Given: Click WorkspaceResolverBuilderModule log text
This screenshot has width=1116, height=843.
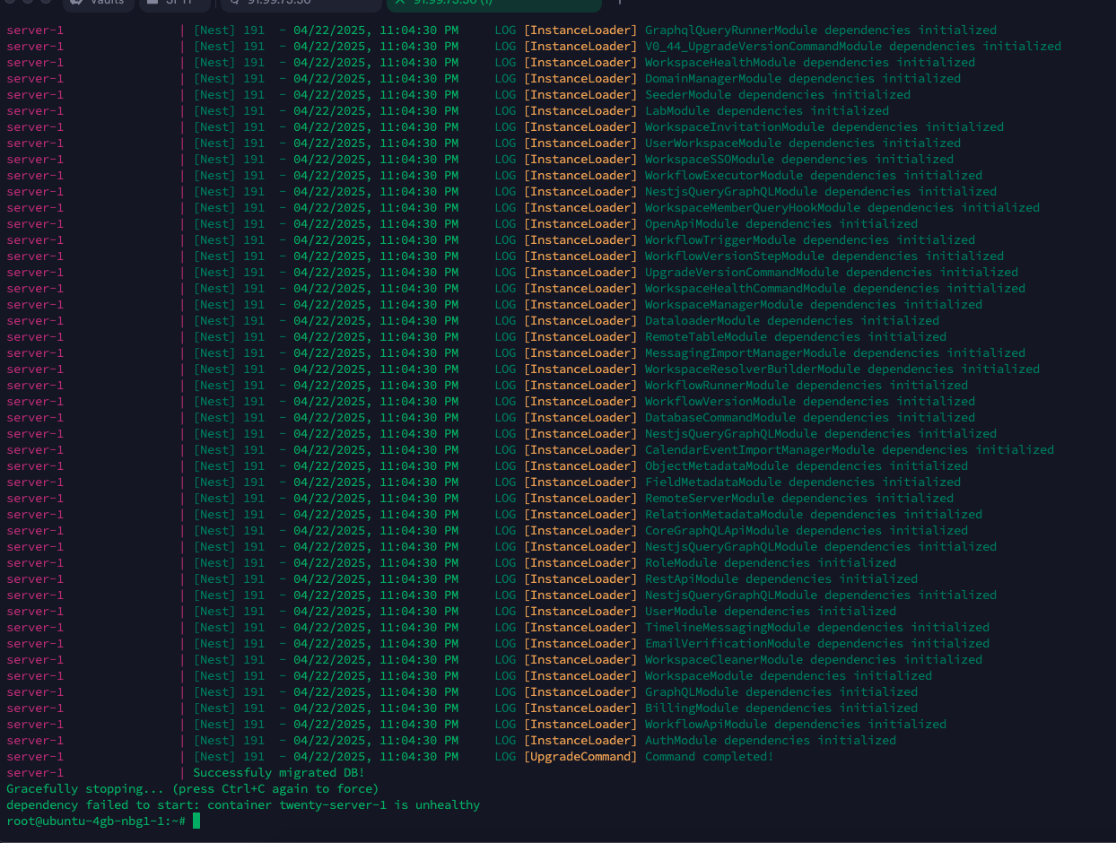Looking at the screenshot, I should pyautogui.click(x=842, y=369).
